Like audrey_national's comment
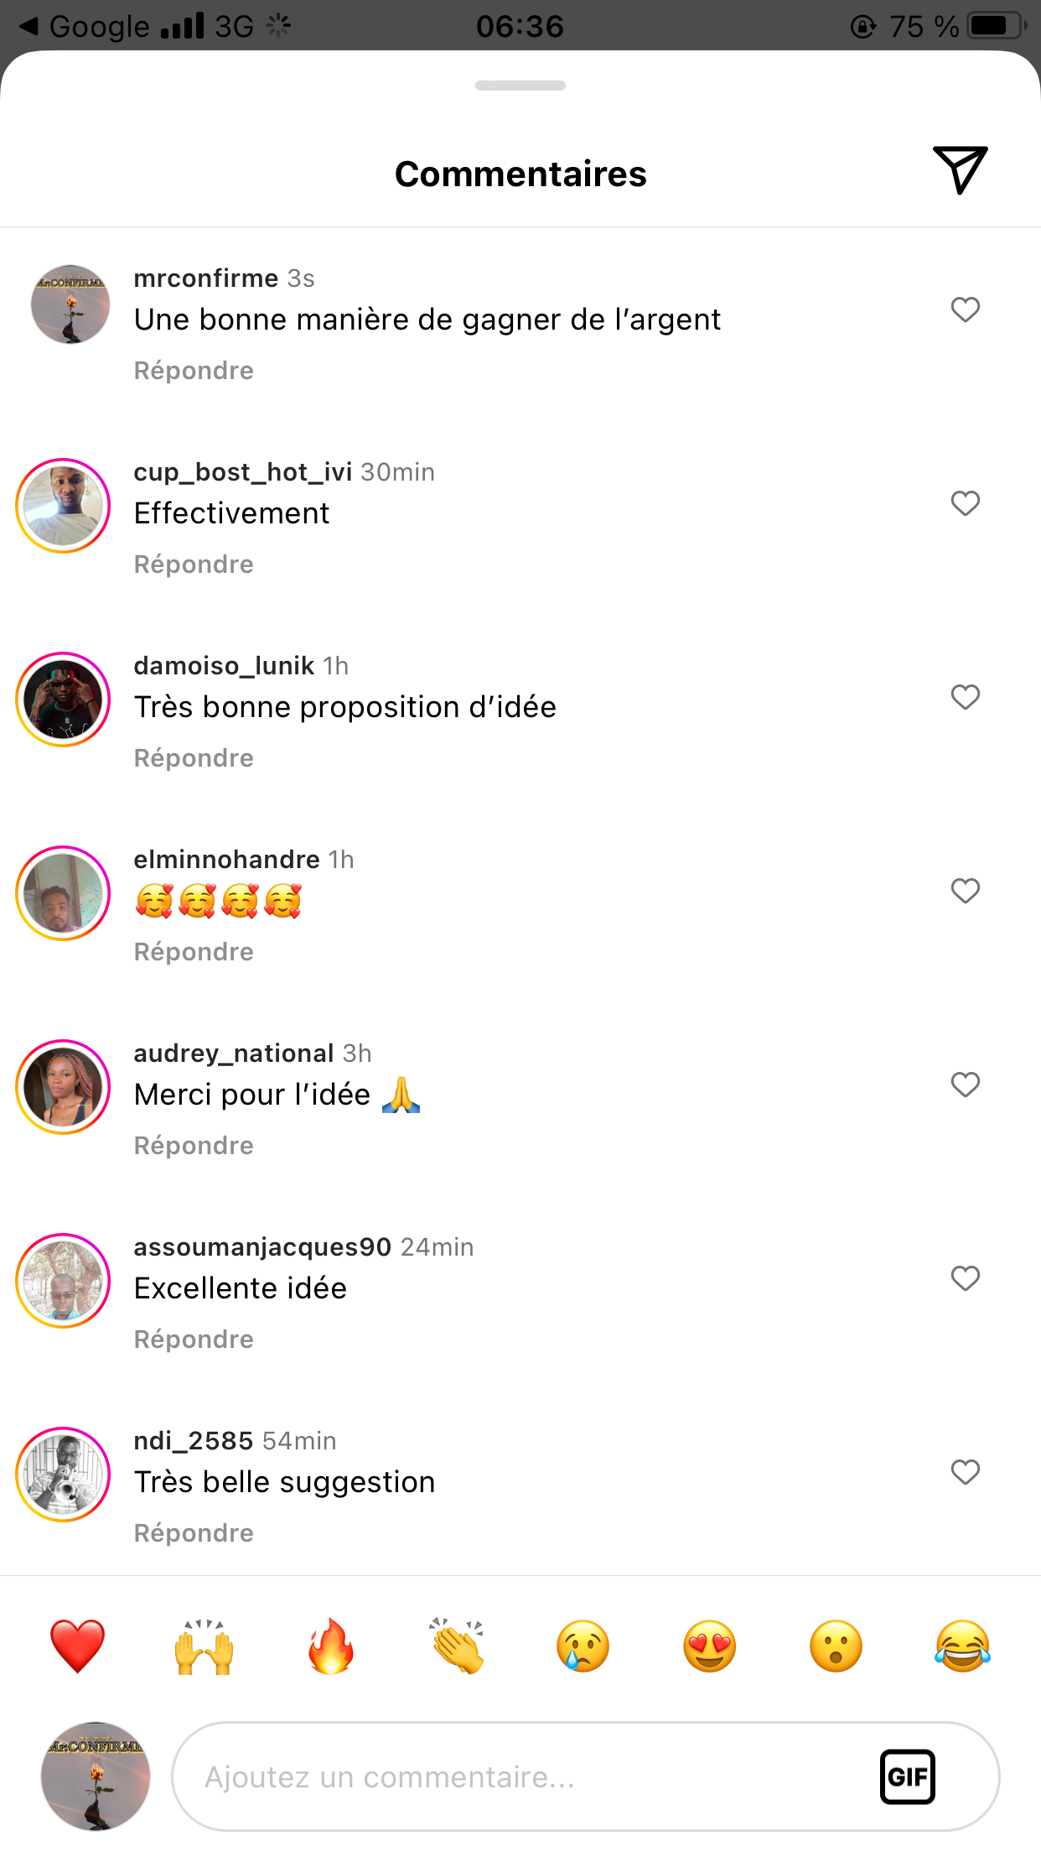This screenshot has width=1041, height=1852. tap(965, 1085)
